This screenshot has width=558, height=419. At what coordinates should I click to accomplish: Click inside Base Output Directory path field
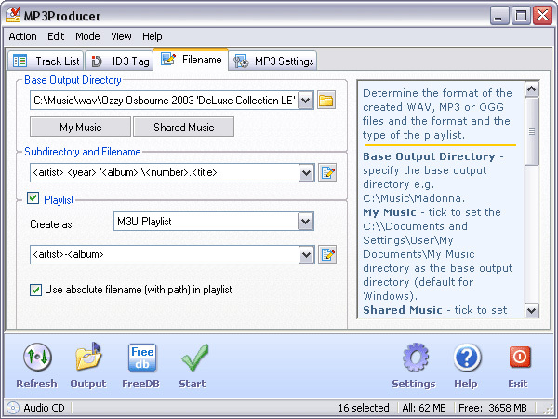pos(164,101)
